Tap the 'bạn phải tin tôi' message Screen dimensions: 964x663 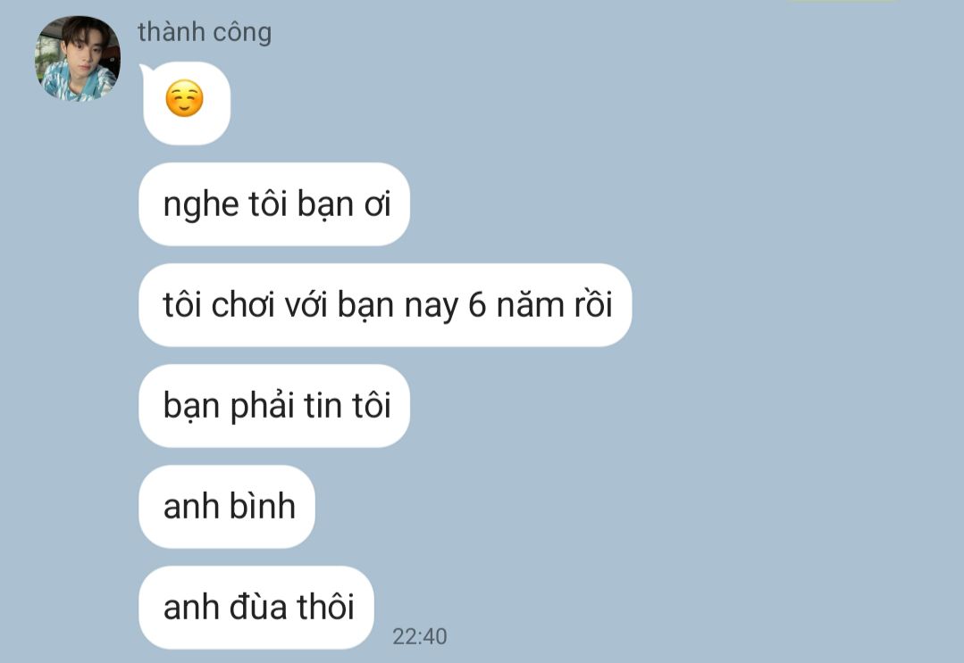(274, 406)
